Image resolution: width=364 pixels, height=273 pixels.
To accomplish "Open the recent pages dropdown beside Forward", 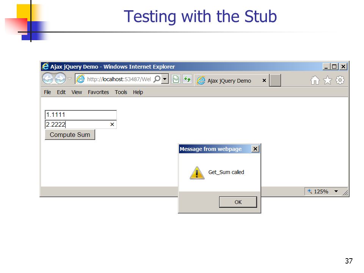I will pos(70,79).
